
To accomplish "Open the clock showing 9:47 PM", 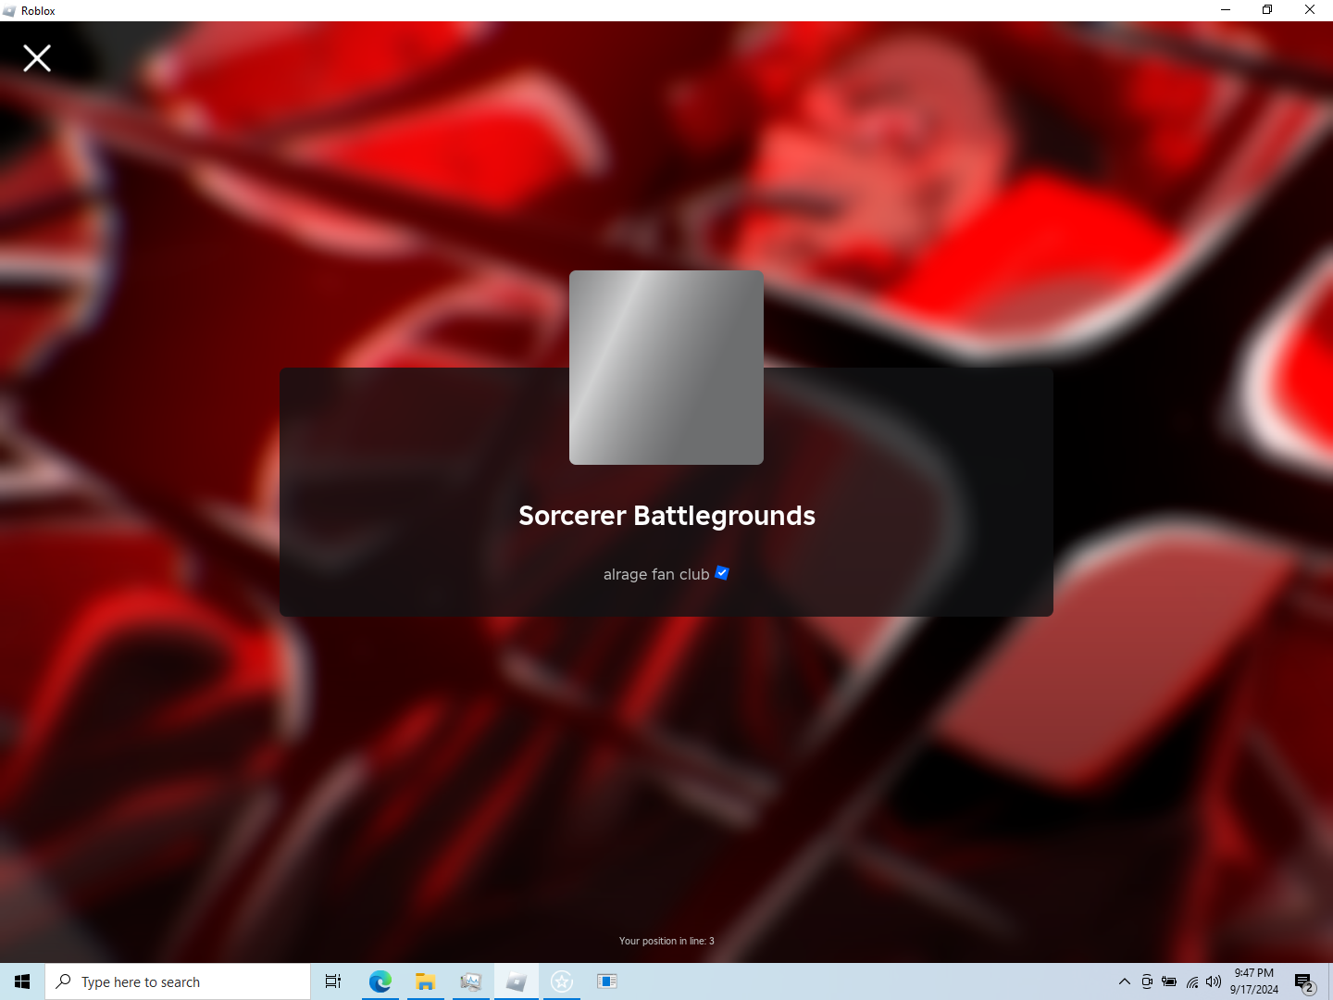I will 1254,981.
